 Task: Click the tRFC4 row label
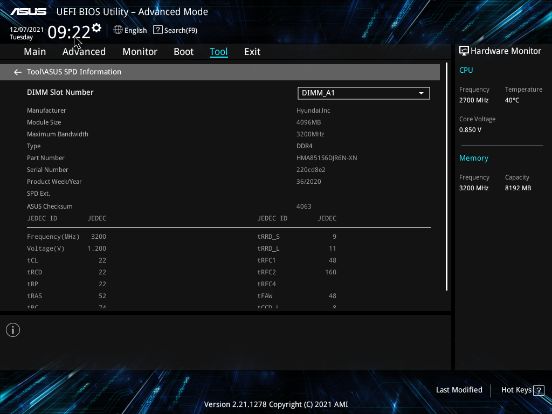266,284
